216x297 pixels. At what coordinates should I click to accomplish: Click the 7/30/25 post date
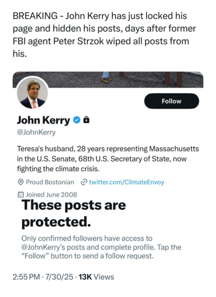[59, 277]
